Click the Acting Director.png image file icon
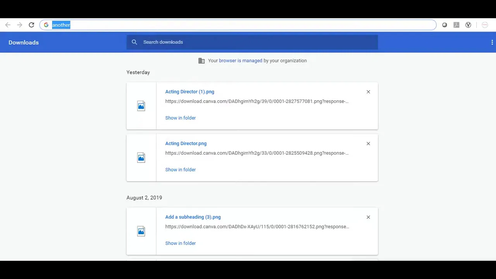The image size is (496, 279). click(x=141, y=158)
